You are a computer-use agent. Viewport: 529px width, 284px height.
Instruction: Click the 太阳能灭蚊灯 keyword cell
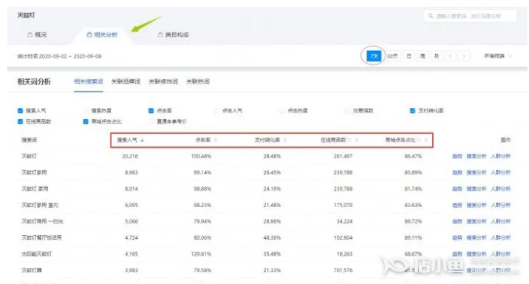(x=37, y=254)
